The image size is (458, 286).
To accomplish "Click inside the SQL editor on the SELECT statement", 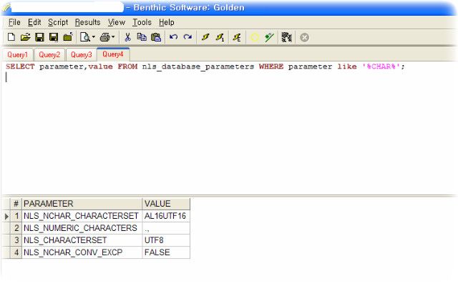I will pos(205,66).
